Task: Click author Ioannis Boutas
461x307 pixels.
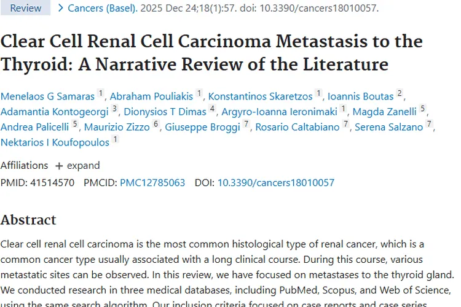Action: pos(361,96)
